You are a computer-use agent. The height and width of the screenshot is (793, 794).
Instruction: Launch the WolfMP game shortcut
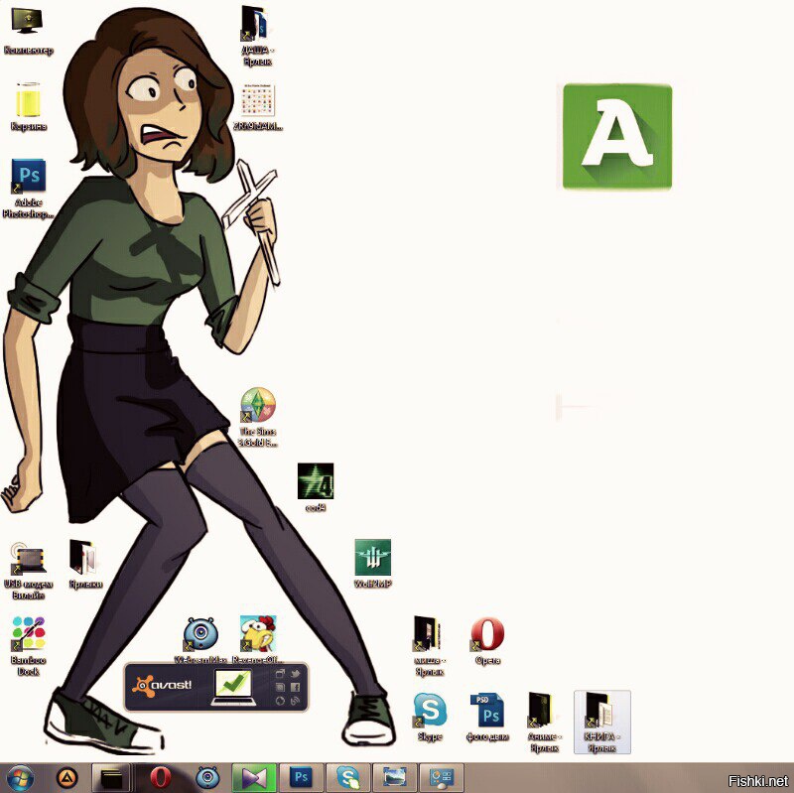[x=373, y=563]
